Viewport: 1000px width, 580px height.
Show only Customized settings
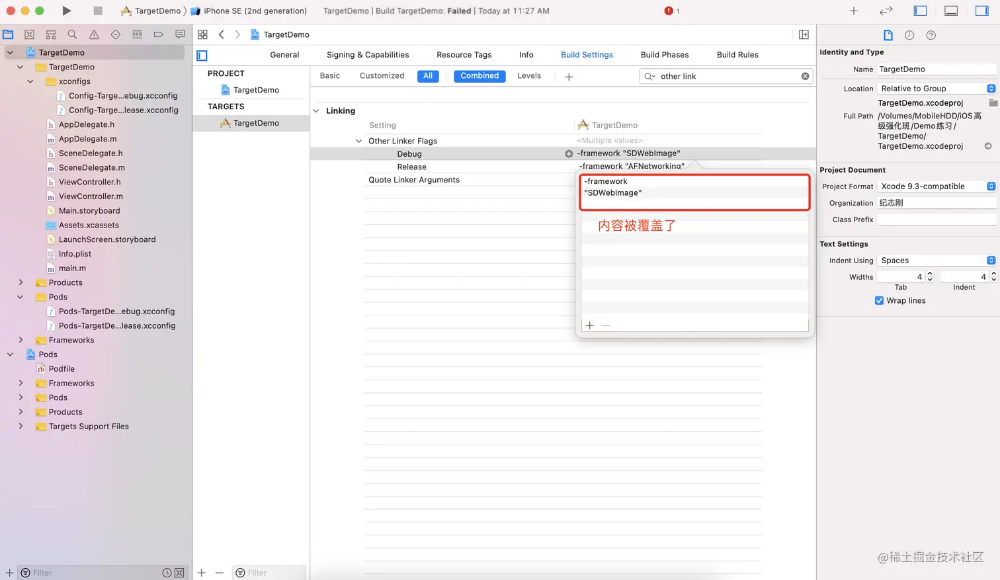(x=382, y=76)
